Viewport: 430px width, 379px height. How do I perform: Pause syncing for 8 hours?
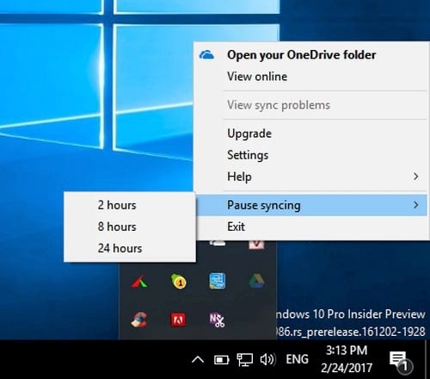click(130, 227)
